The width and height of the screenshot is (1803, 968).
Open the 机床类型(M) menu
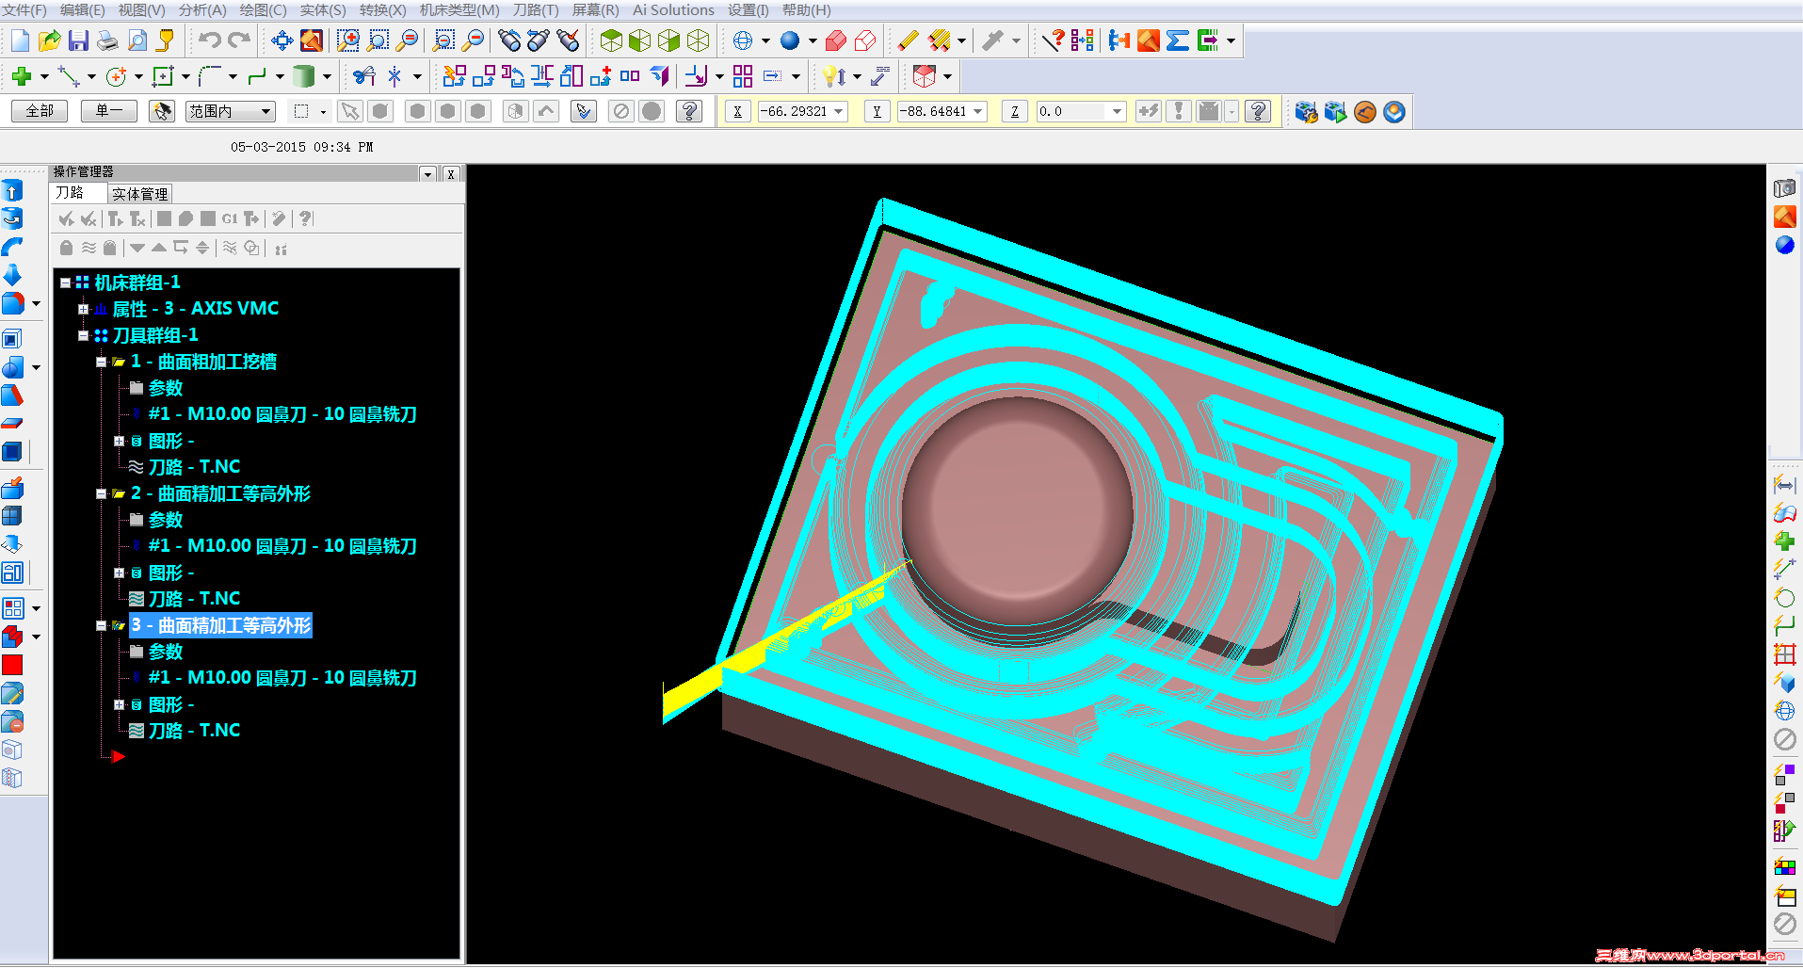[459, 9]
